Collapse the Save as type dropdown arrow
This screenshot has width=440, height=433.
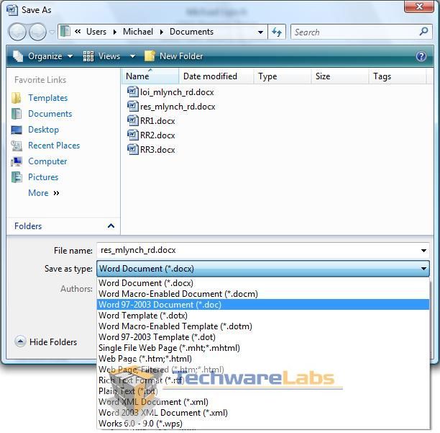[x=423, y=269]
